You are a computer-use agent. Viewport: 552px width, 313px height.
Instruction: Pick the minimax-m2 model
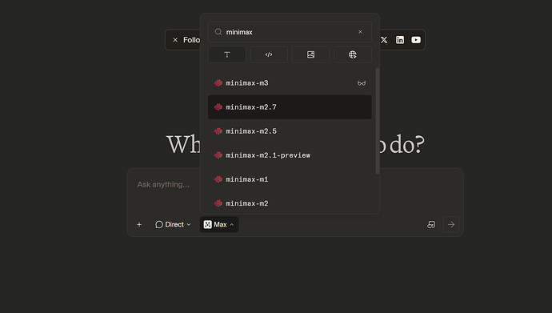(290, 203)
